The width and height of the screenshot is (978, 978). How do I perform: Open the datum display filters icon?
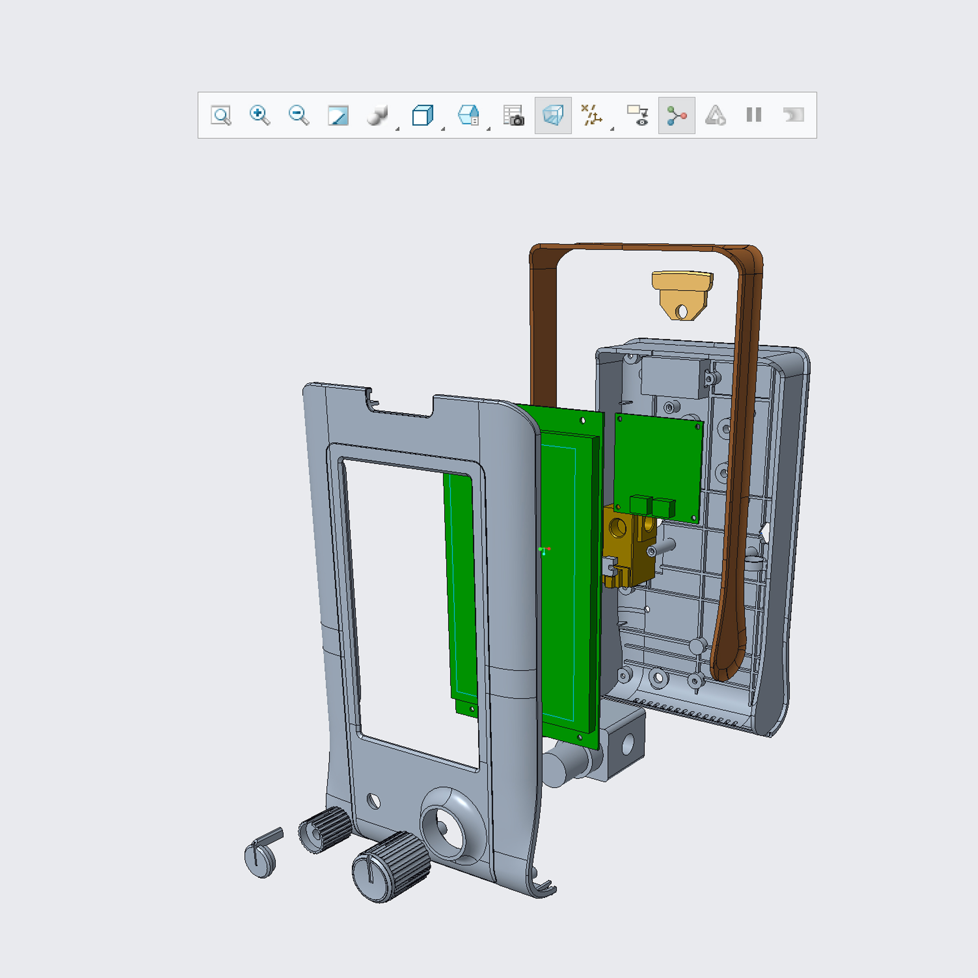click(591, 115)
